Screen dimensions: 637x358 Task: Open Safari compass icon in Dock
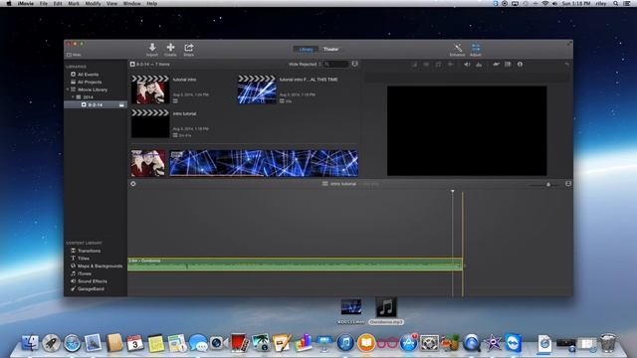[x=73, y=343]
